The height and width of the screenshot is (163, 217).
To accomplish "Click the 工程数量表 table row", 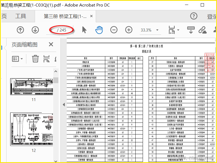I will point(105,66).
